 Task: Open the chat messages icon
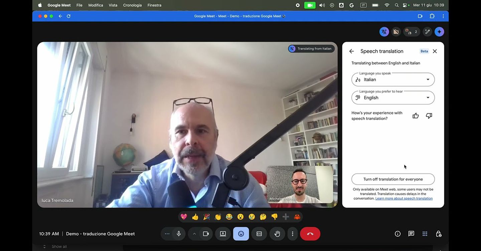(x=411, y=234)
